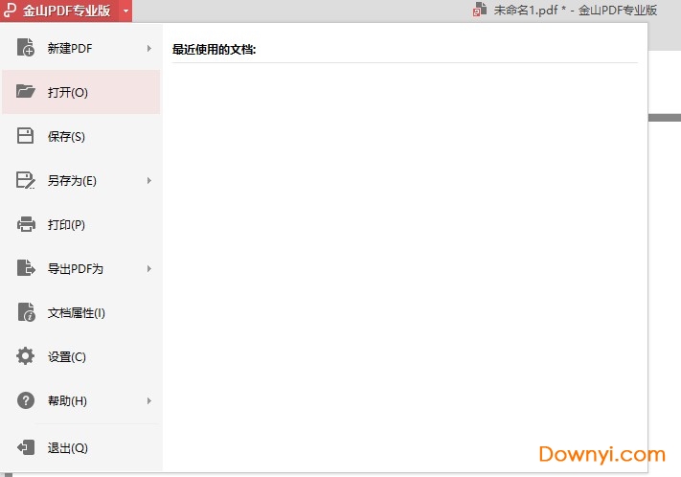Click the document icon beside 未命名1.pdf title
Viewport: 681px width, 477px height.
pyautogui.click(x=480, y=10)
